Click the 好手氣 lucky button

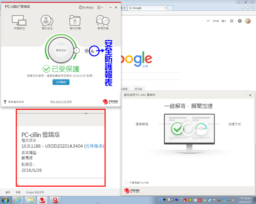tap(139, 89)
